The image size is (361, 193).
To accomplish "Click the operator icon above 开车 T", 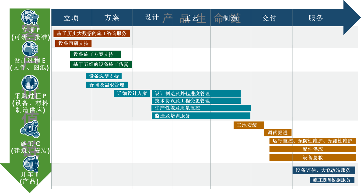I will click(31, 163).
